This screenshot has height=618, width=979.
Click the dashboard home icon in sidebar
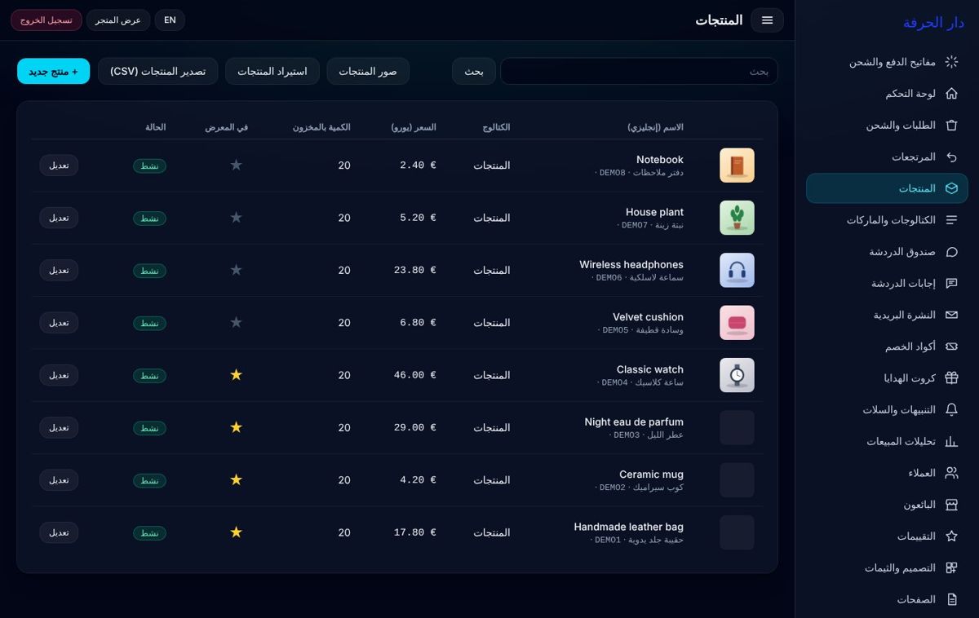click(951, 94)
